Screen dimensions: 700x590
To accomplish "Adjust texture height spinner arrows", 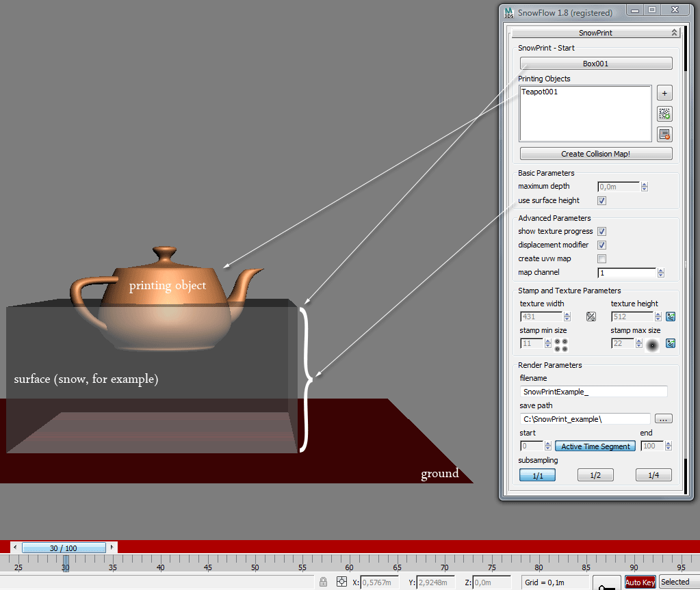I will tap(658, 317).
